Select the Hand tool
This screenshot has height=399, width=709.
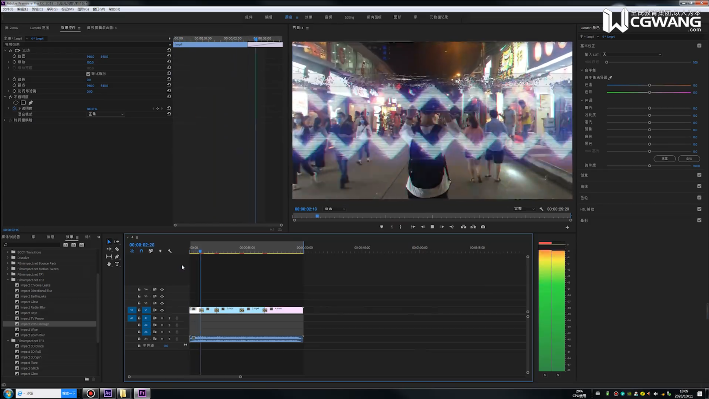(x=109, y=264)
